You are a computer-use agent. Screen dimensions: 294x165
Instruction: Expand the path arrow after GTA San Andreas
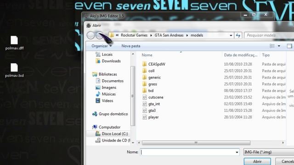(187, 35)
